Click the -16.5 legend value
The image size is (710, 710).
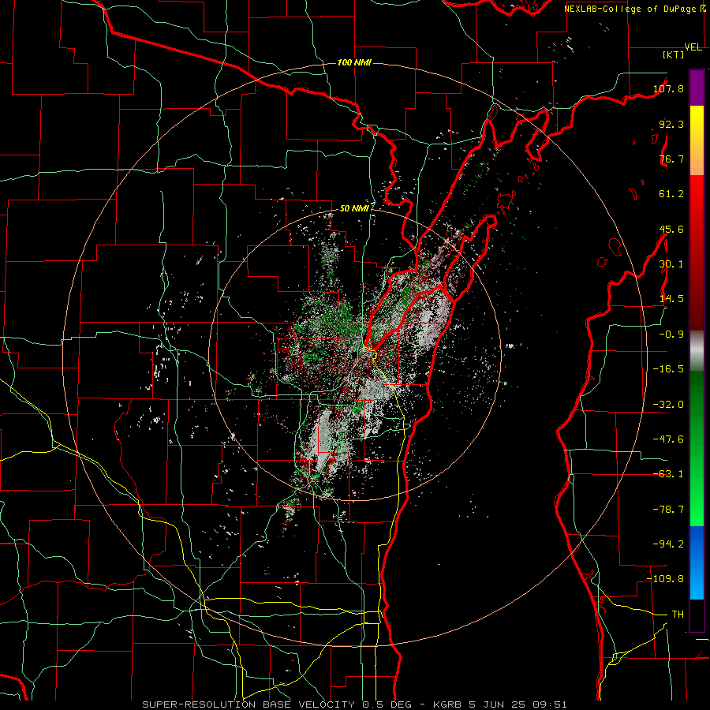click(668, 369)
